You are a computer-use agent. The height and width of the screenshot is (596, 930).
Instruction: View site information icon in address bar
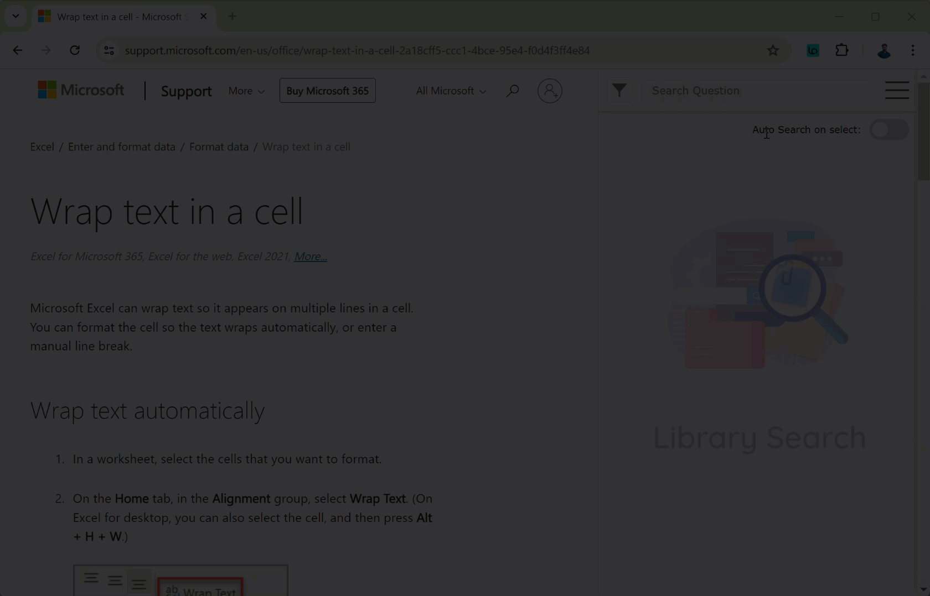pyautogui.click(x=109, y=50)
